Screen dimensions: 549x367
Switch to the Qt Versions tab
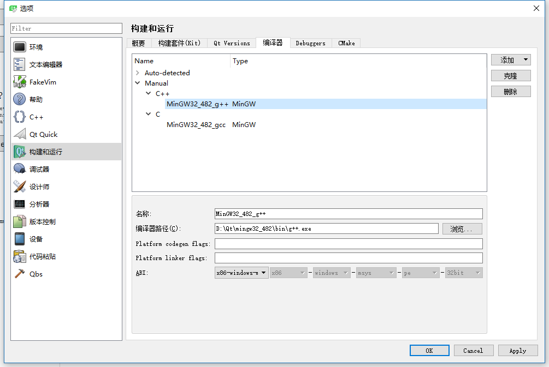pos(232,43)
